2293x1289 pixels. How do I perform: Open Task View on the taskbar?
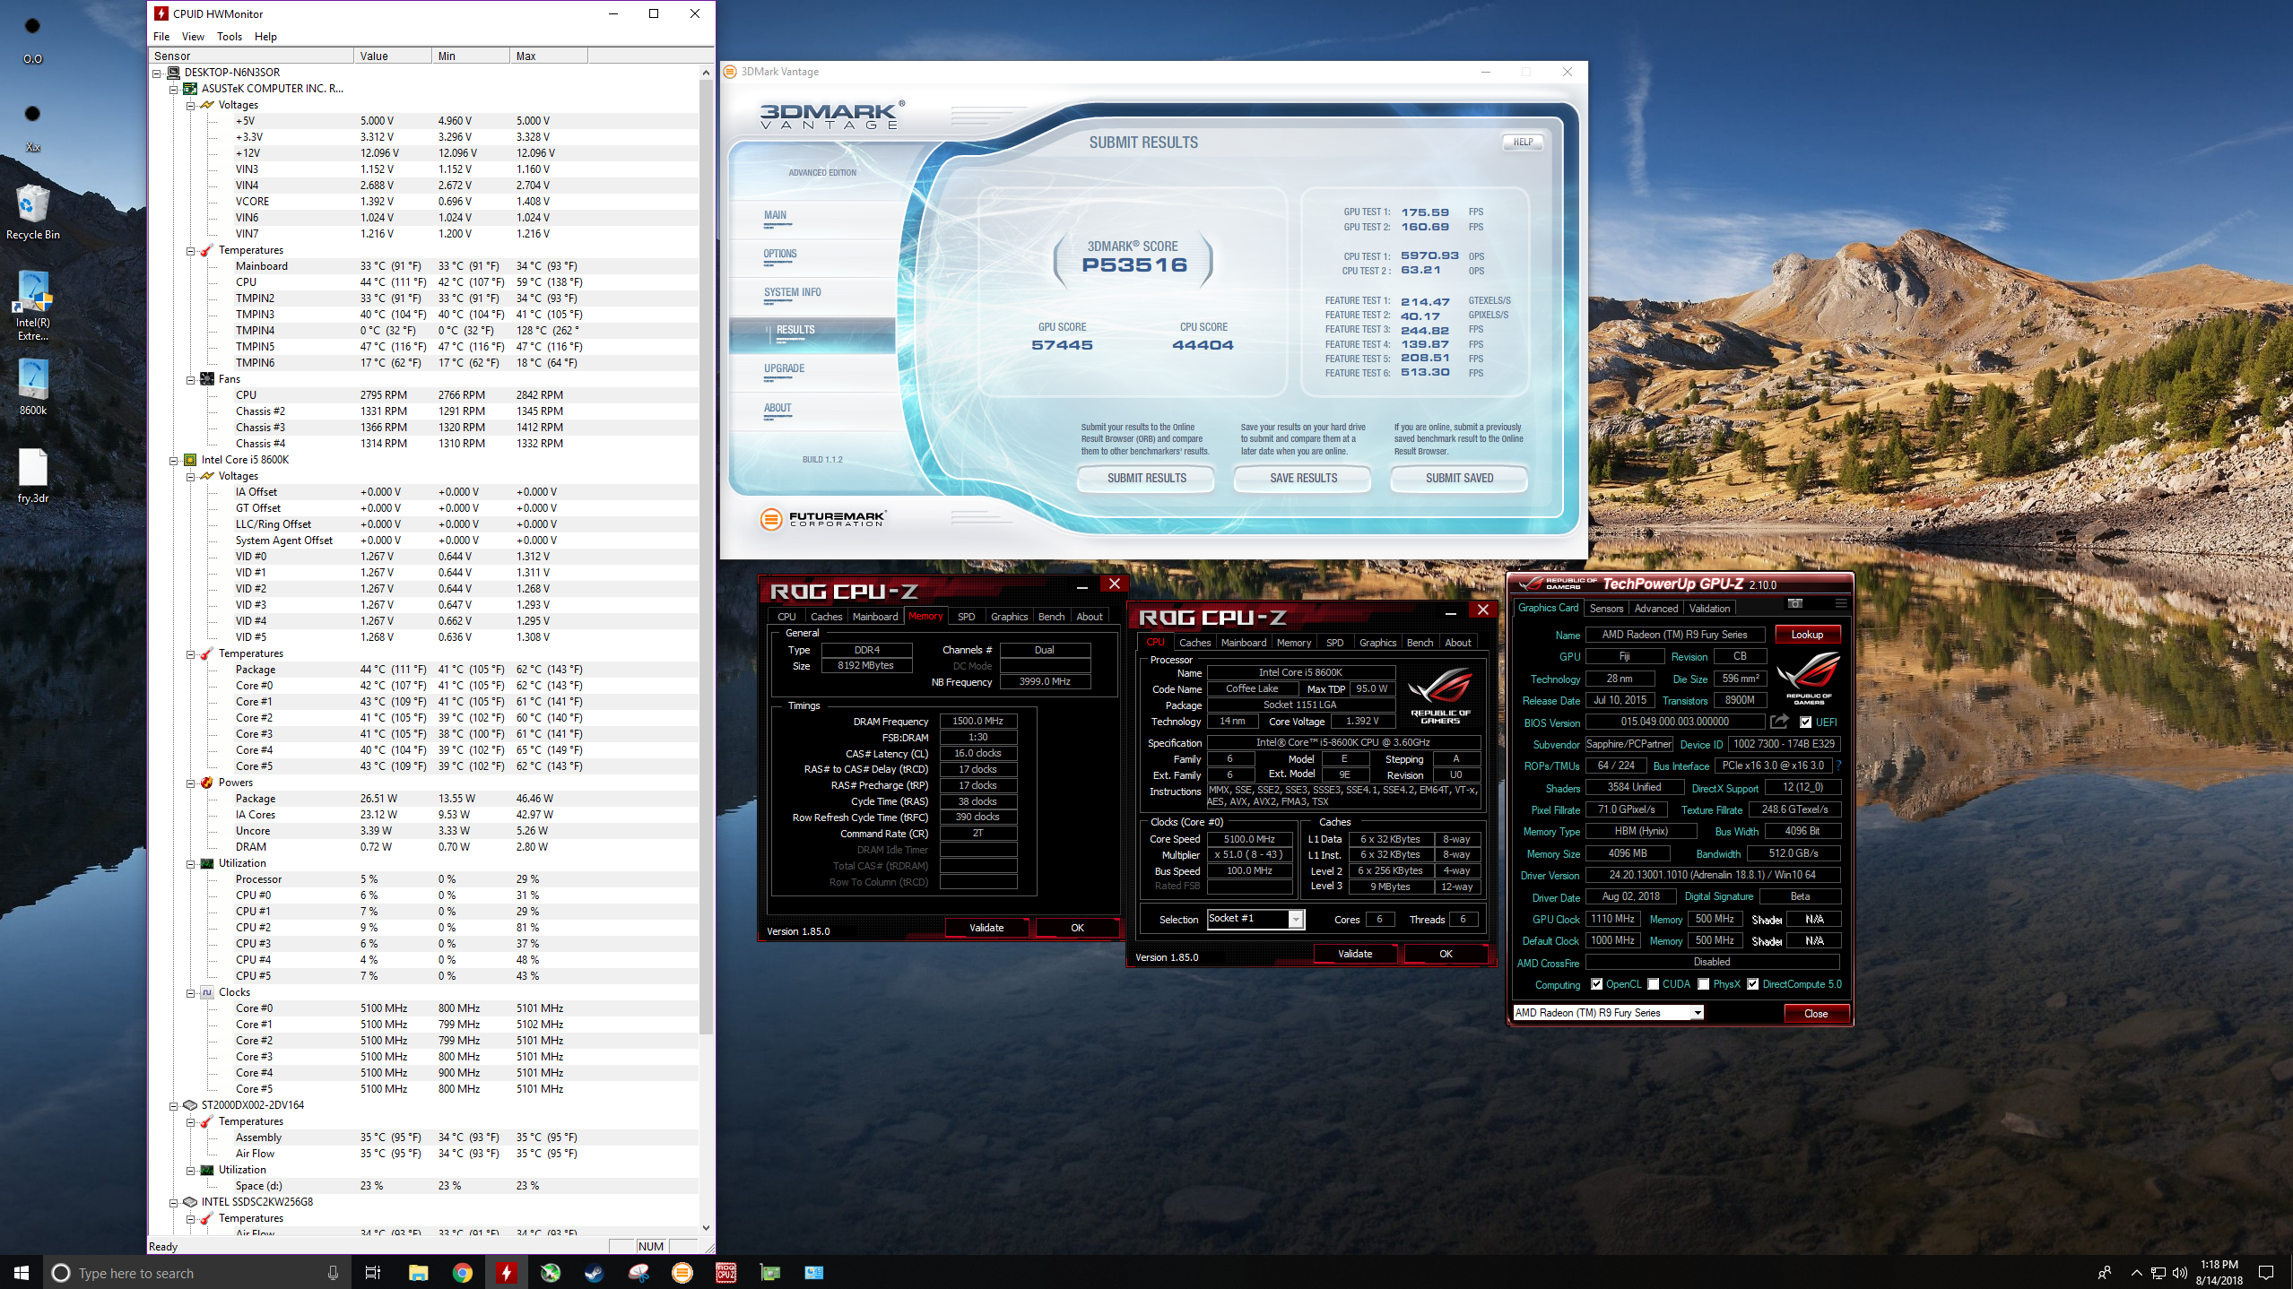pyautogui.click(x=373, y=1273)
